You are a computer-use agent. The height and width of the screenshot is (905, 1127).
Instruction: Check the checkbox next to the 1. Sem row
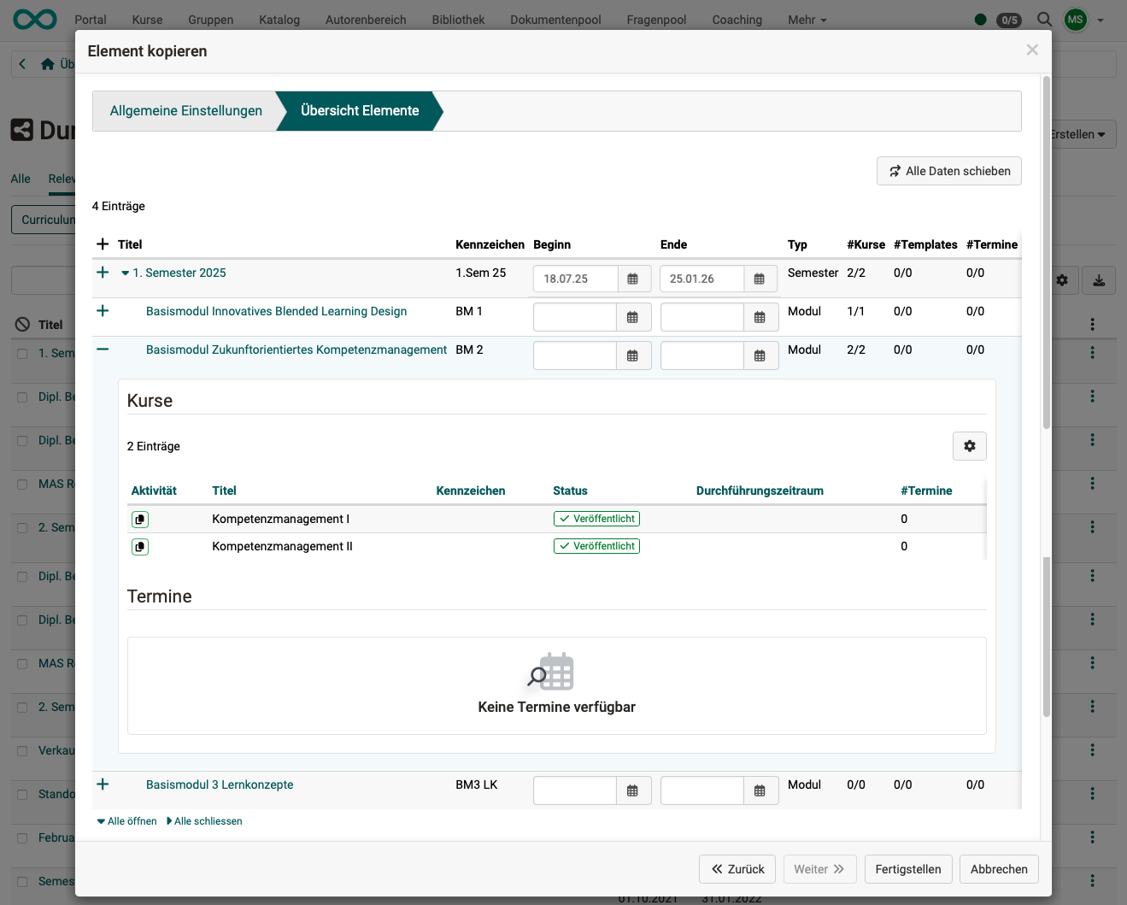click(x=21, y=352)
